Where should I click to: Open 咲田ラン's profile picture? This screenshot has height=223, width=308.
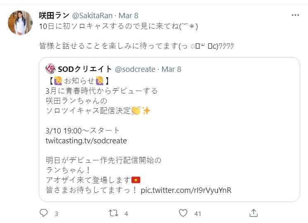20,23
